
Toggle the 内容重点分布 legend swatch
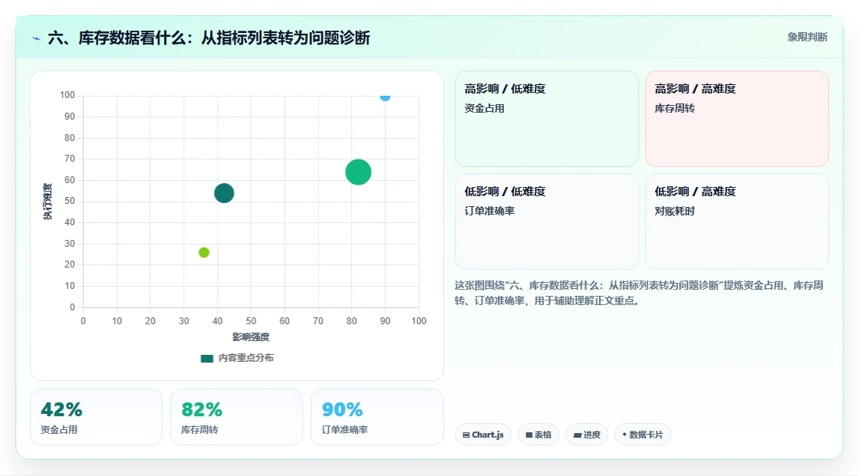[207, 358]
